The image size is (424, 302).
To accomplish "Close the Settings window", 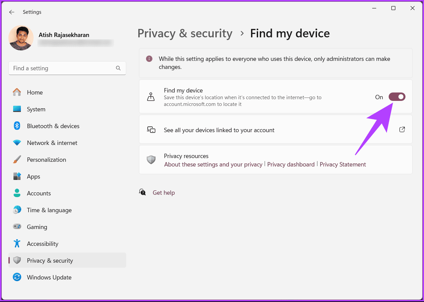I will (413, 8).
